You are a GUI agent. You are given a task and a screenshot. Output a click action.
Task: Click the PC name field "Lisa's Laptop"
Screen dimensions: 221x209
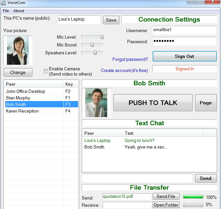[x=79, y=20]
